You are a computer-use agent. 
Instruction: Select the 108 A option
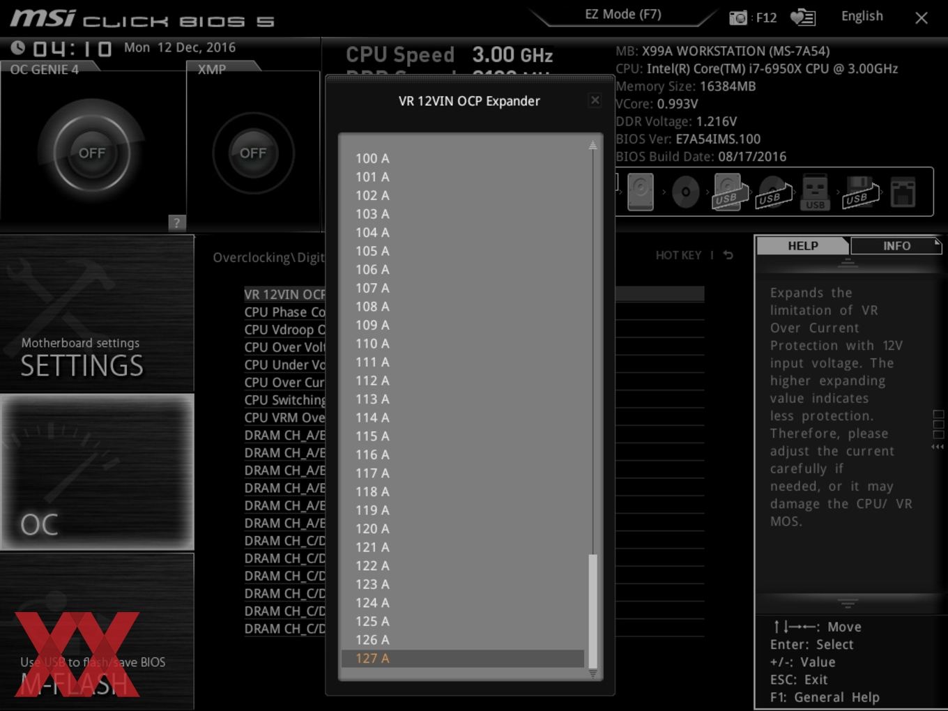pyautogui.click(x=463, y=307)
